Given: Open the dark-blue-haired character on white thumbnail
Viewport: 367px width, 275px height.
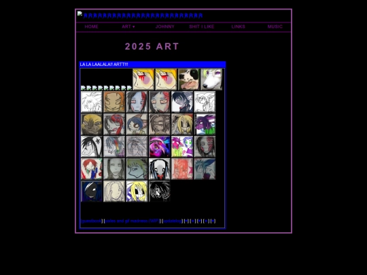Looking at the screenshot, I should (x=182, y=102).
